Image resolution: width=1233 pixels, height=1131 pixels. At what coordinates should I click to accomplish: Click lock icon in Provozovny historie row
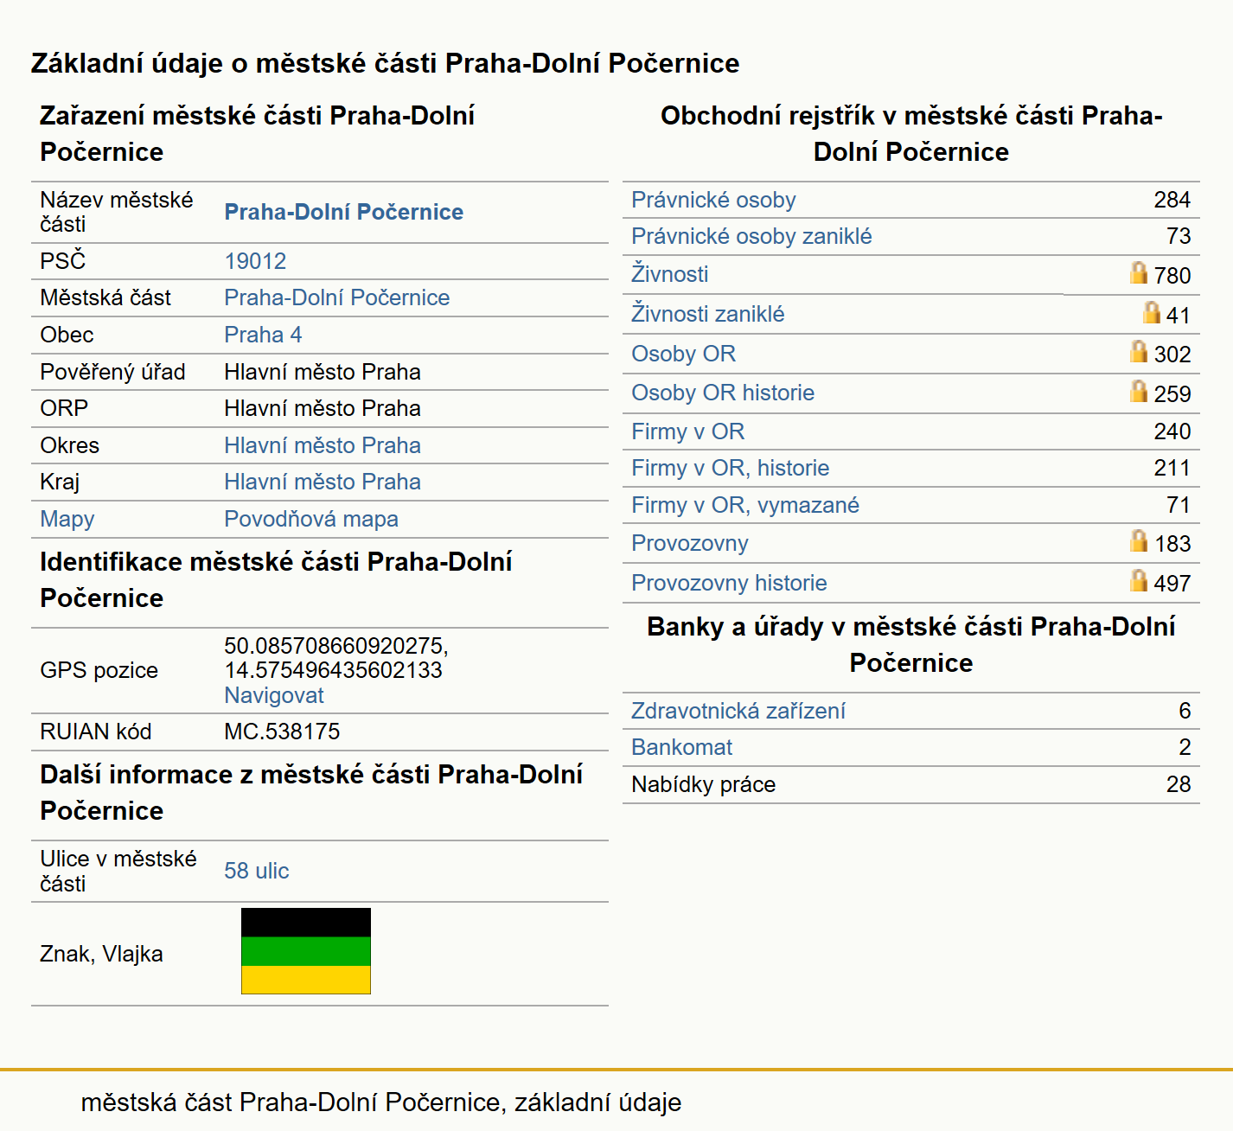pos(1139,581)
